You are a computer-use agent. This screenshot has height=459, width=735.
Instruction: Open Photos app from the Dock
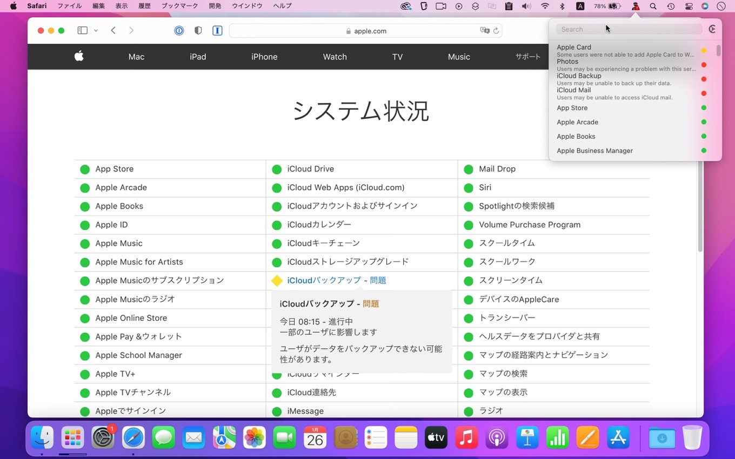pyautogui.click(x=254, y=437)
